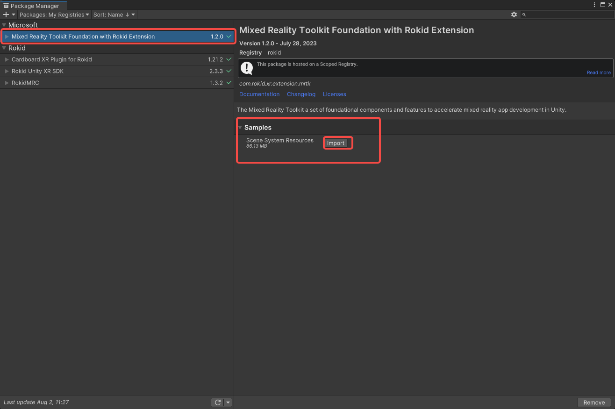
Task: Open the Licenses link
Action: pyautogui.click(x=335, y=94)
